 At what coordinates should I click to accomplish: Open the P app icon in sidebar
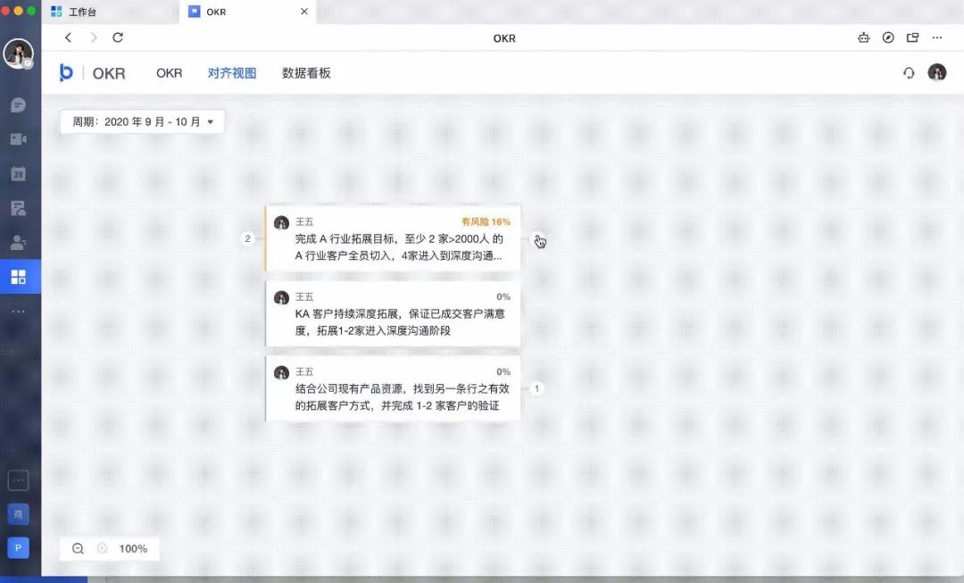18,547
